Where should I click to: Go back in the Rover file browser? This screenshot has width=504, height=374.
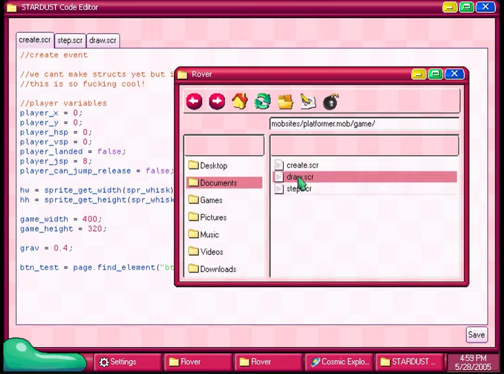click(x=194, y=102)
